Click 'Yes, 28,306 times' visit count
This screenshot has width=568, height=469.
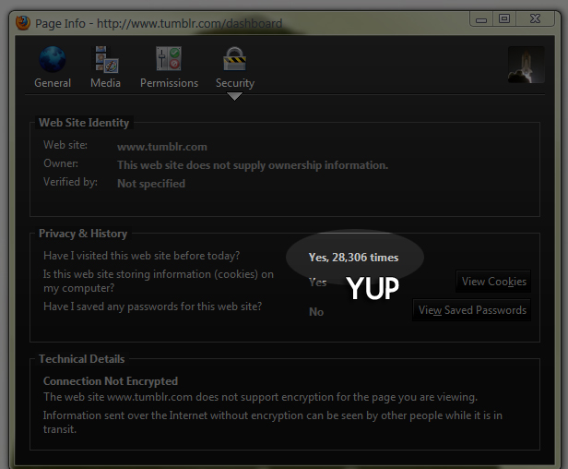(353, 258)
